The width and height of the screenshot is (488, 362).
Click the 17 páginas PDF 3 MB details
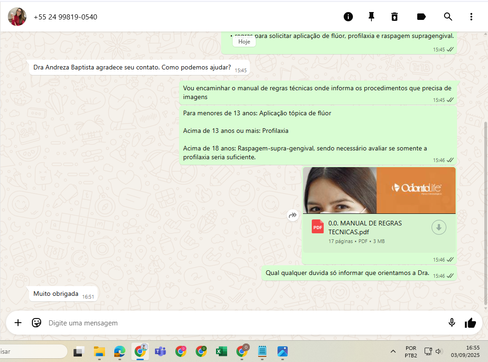[356, 242]
